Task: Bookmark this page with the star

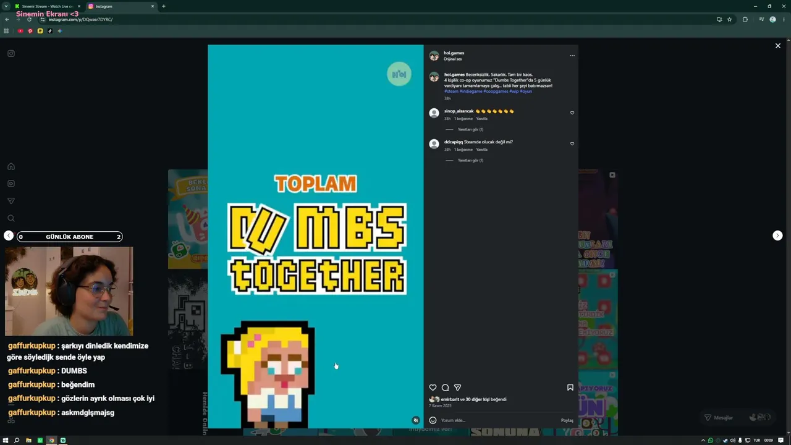Action: [x=729, y=19]
